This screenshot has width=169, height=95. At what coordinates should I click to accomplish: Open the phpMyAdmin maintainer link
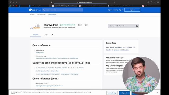tap(40, 53)
